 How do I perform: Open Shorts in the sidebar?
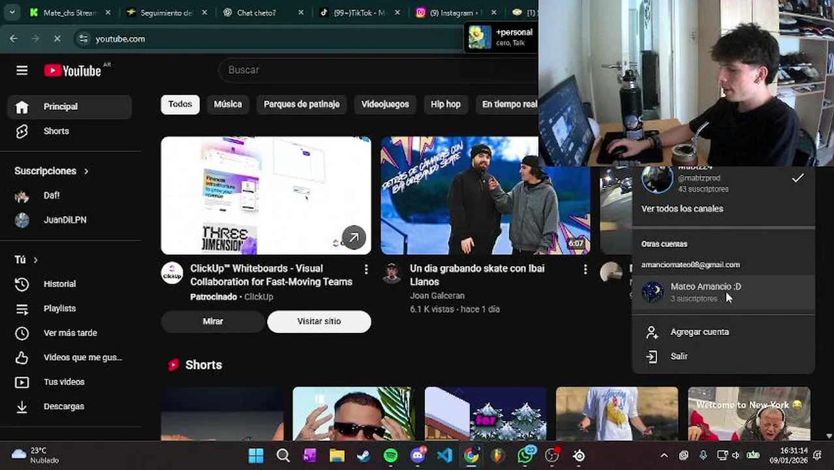70,131
